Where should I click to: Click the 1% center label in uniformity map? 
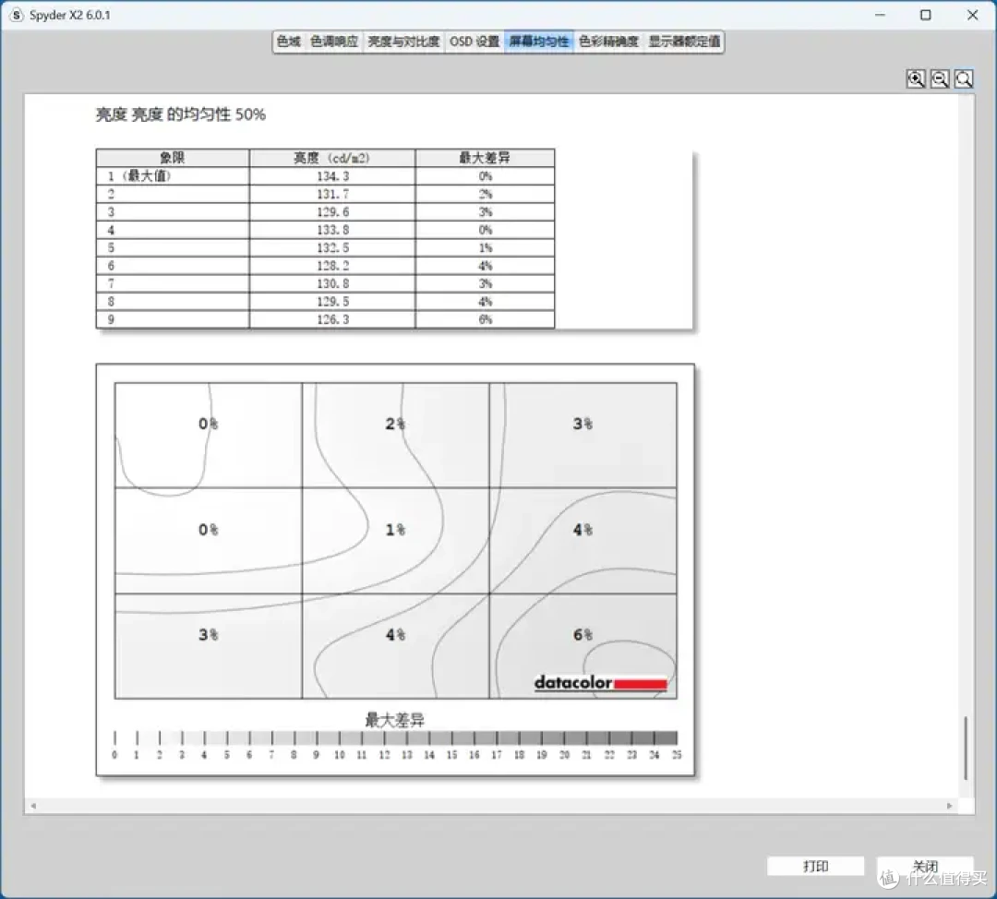(x=395, y=530)
